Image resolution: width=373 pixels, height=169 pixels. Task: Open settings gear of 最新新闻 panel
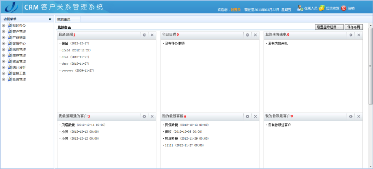144,35
